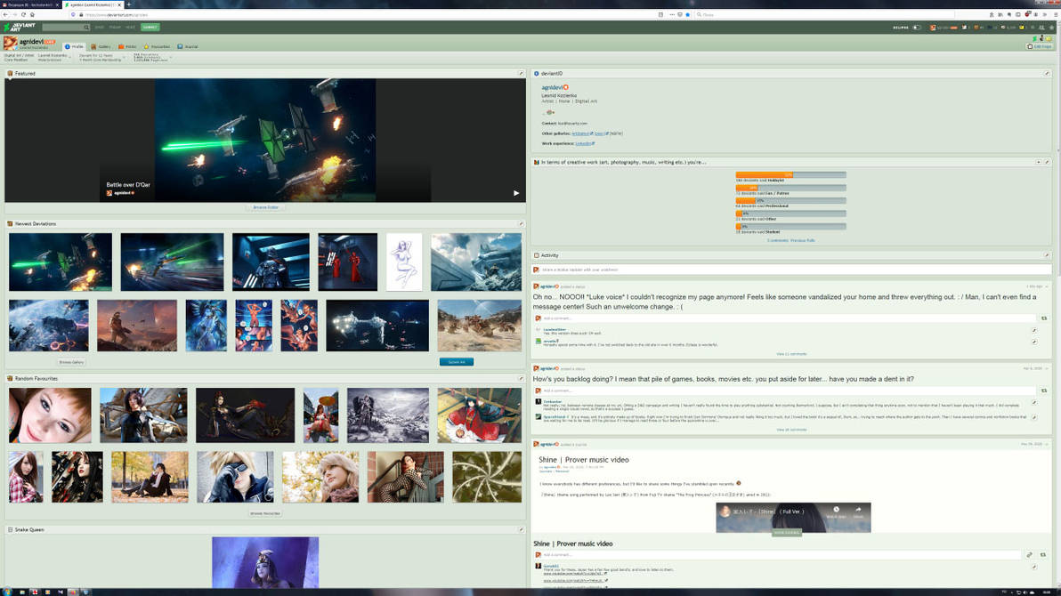Open the Prints tab
The image size is (1061, 596).
tap(127, 46)
